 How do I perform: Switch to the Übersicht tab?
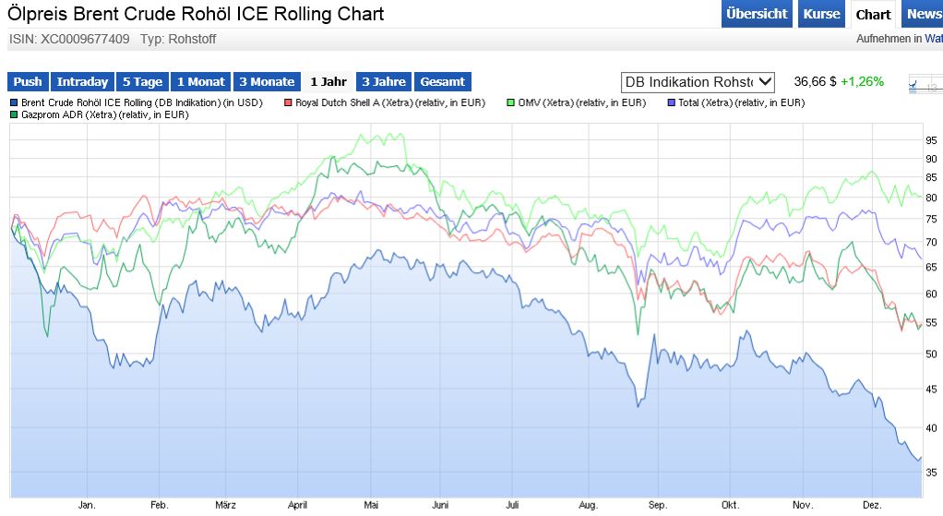[757, 14]
